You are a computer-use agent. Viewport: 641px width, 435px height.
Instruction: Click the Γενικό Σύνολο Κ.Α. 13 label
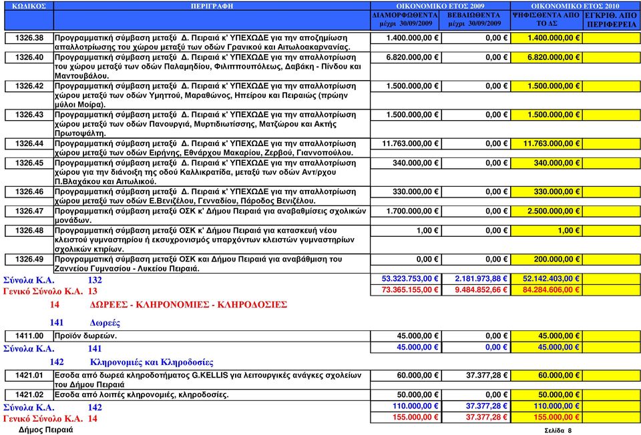[x=50, y=292]
